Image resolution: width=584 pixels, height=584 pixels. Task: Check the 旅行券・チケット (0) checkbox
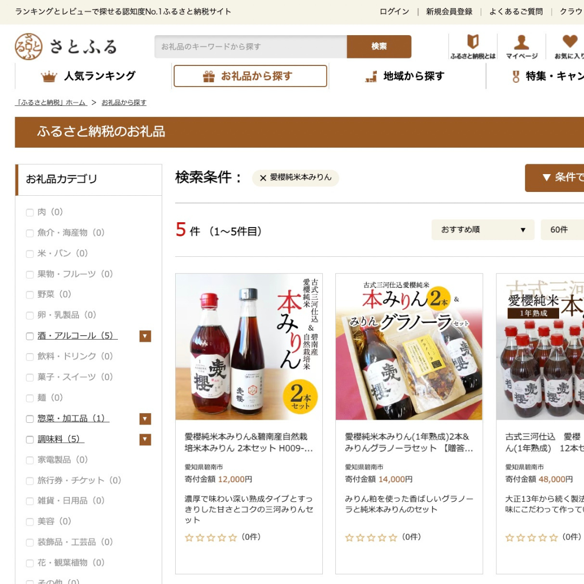30,481
